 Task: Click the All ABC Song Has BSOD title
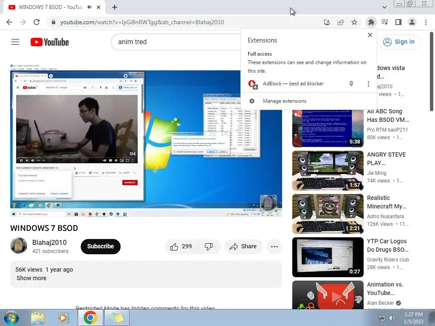coord(388,115)
